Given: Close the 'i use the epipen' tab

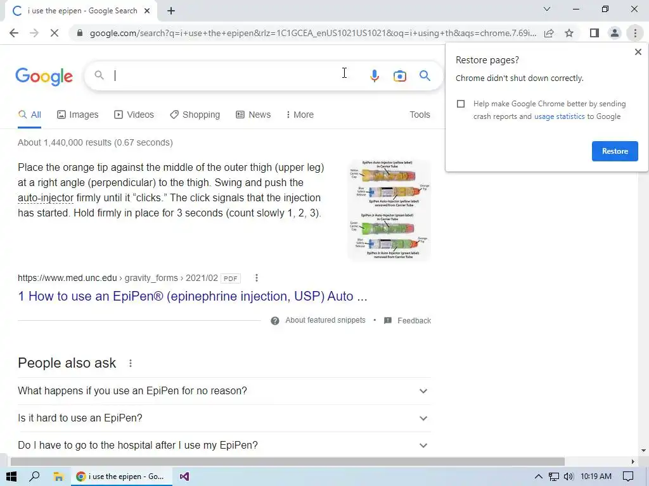Looking at the screenshot, I should (147, 11).
